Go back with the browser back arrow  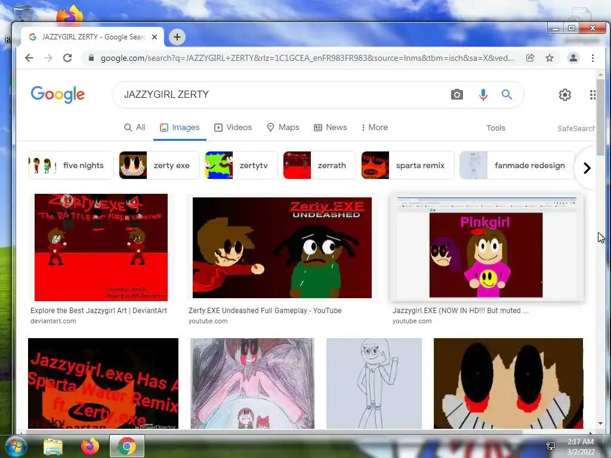click(x=29, y=58)
